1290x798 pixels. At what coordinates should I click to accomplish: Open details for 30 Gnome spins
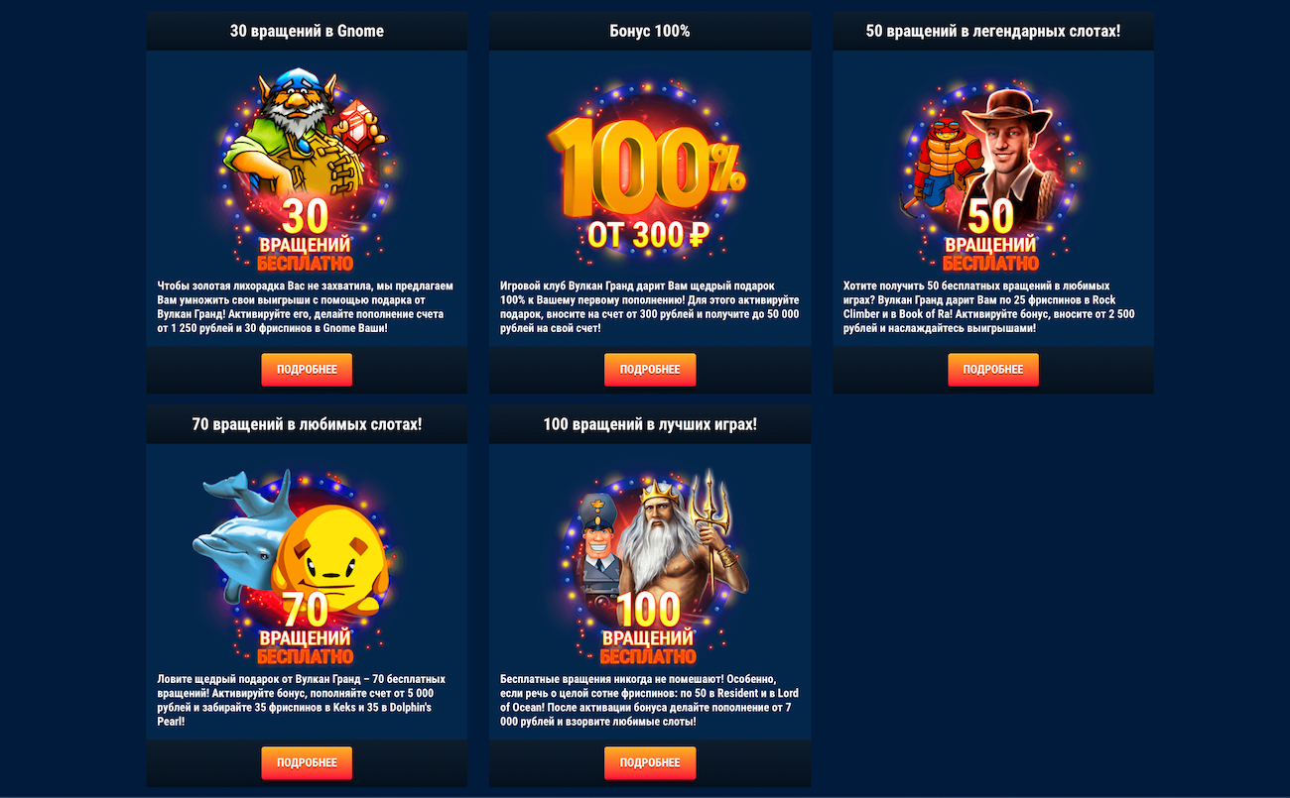click(307, 370)
